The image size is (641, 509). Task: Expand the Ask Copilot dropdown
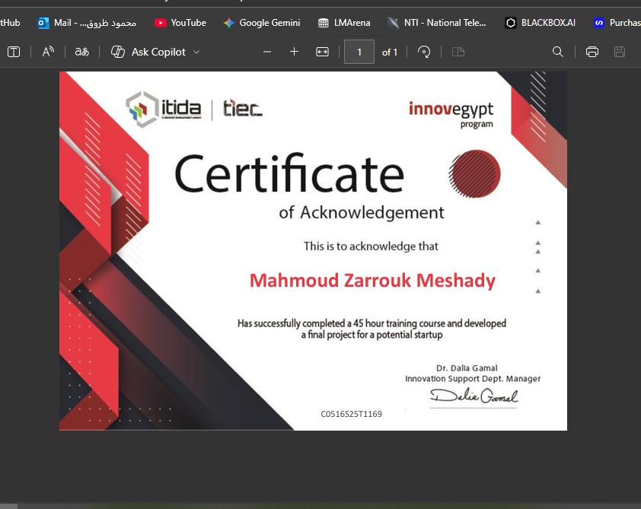point(196,52)
